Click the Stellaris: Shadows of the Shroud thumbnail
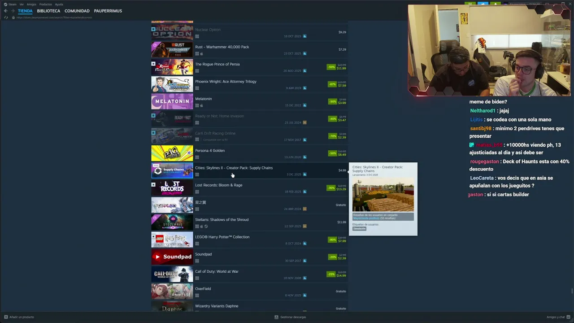Screen dimensions: 574x323 click(x=172, y=223)
